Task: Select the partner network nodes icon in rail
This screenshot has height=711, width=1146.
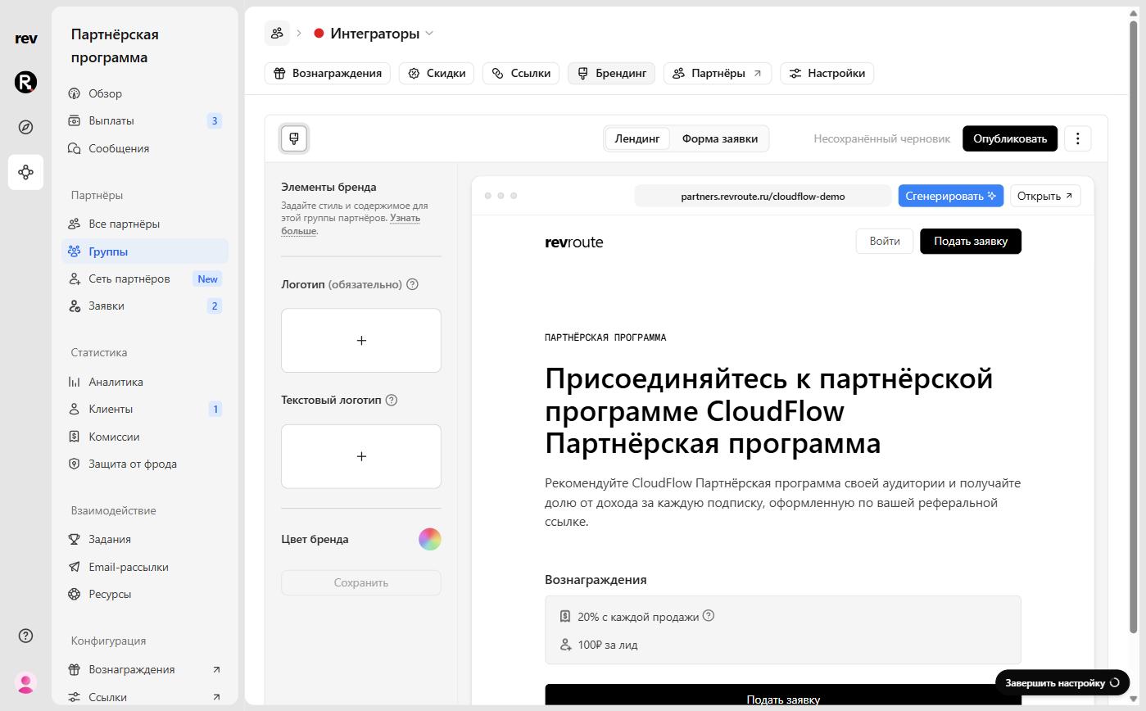Action: (x=25, y=172)
